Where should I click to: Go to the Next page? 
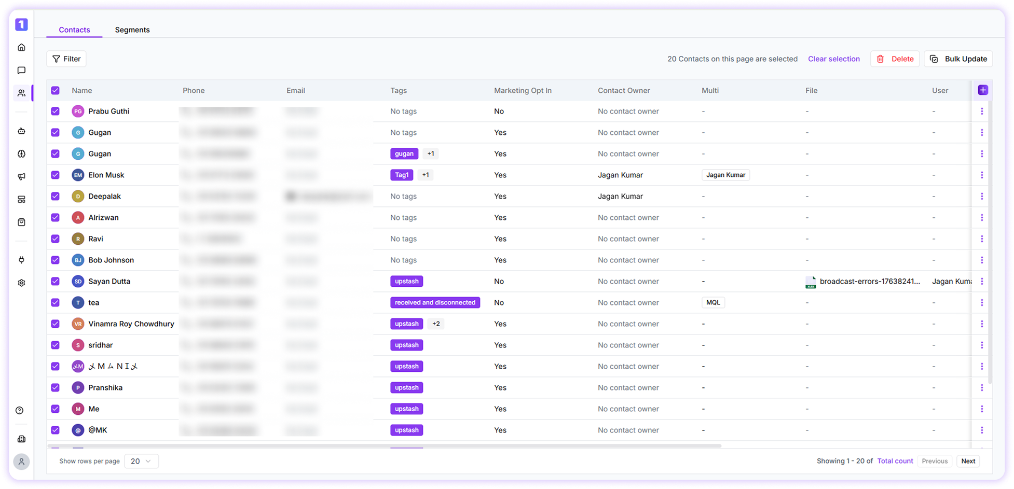pos(968,461)
